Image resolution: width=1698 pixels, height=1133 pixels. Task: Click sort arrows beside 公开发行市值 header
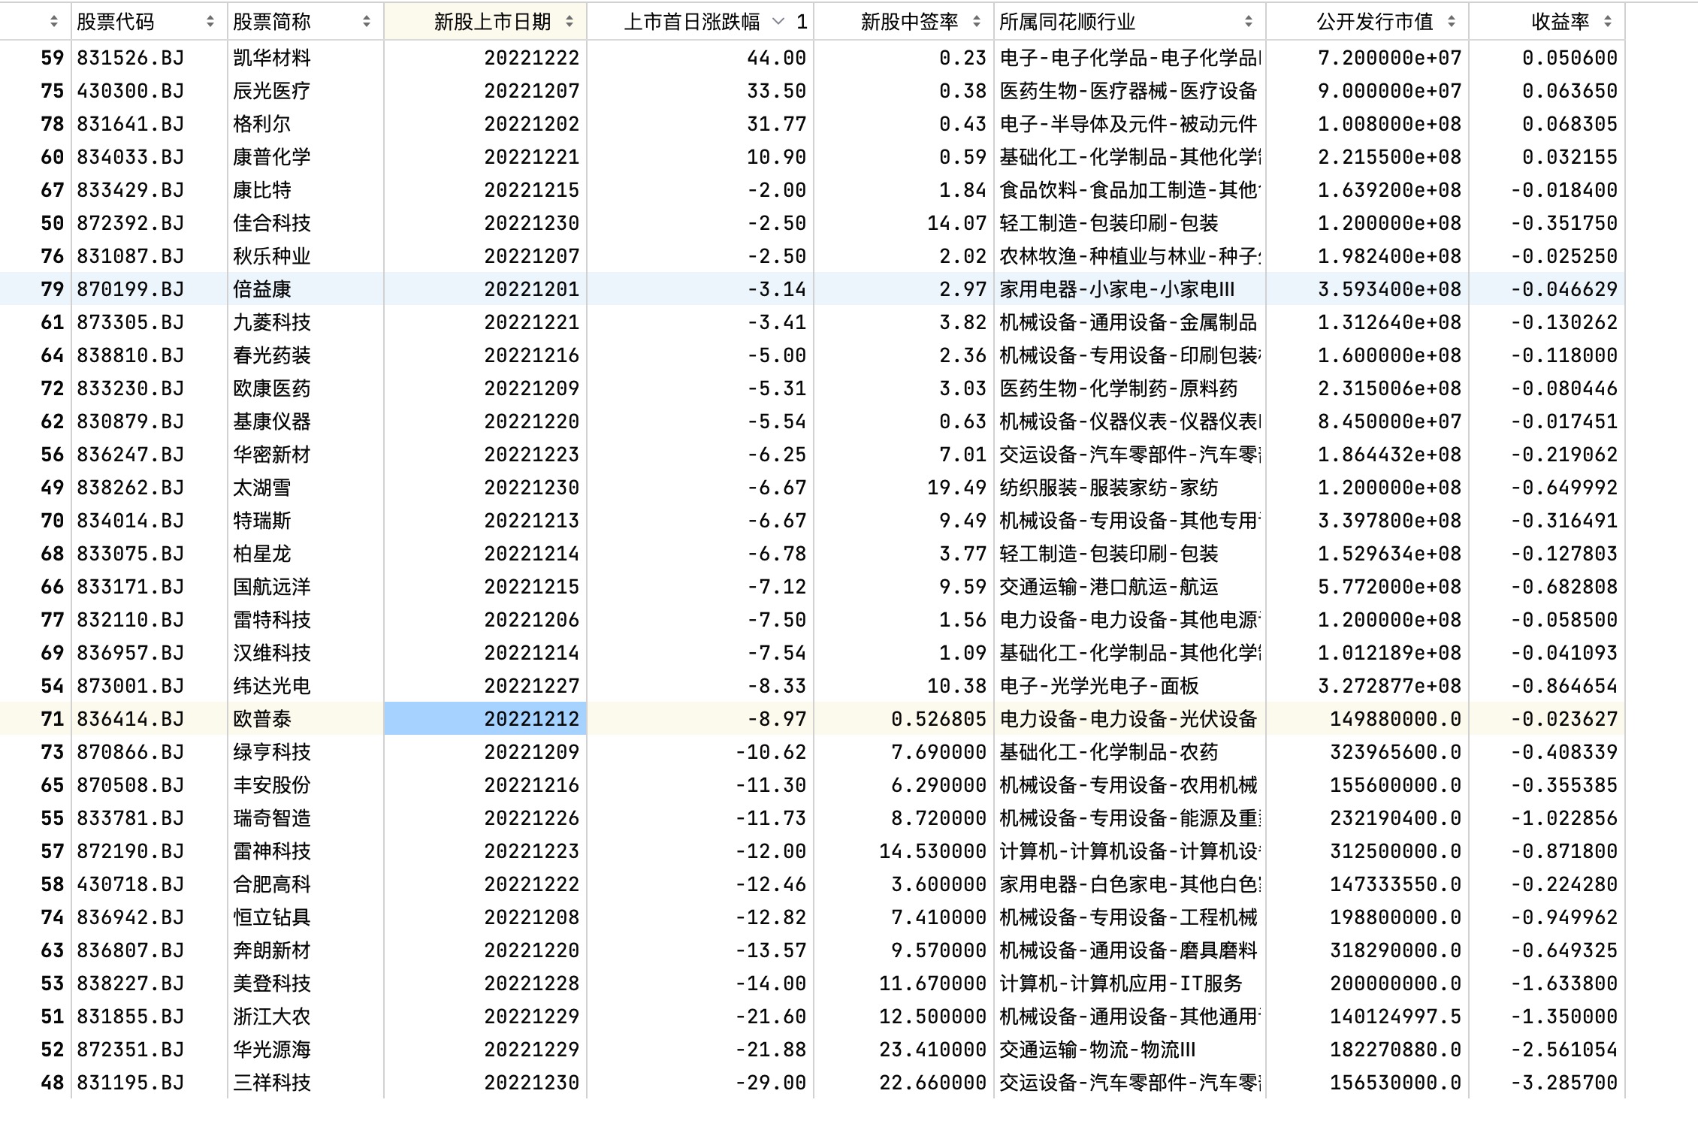[x=1452, y=22]
